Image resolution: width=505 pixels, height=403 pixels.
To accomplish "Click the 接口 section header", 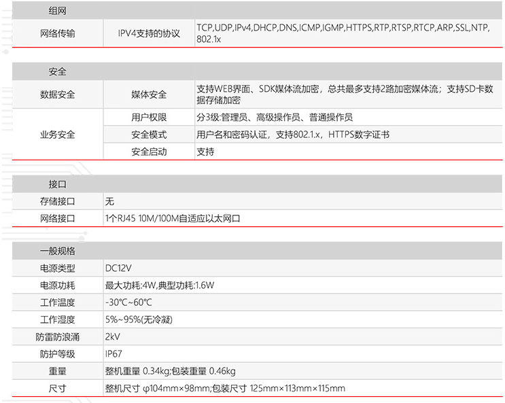I will pyautogui.click(x=58, y=184).
